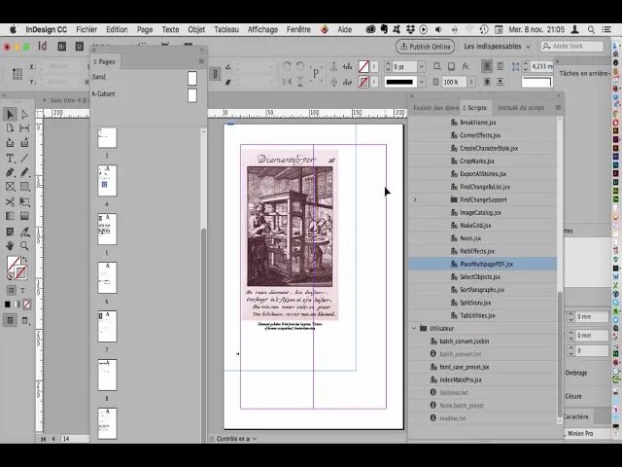
Task: Select A-Gabarit master page thumbnail
Action: 192,95
